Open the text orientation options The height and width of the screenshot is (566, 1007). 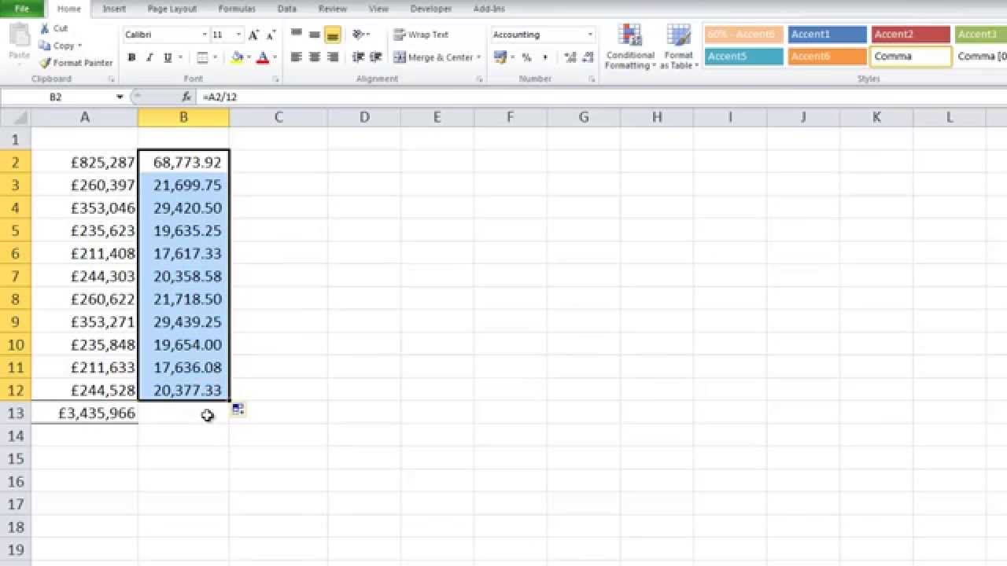[360, 35]
